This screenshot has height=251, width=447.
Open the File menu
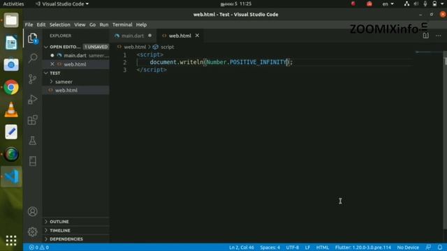pos(29,25)
